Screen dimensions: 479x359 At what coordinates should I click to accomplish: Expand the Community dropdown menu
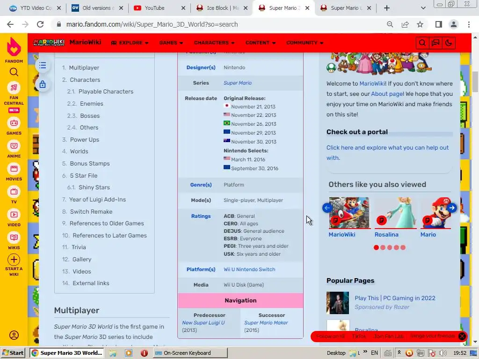tap(305, 43)
